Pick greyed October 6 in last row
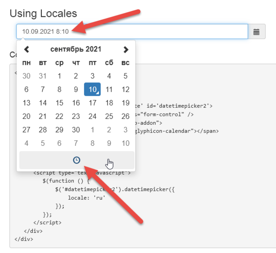 [x=60, y=143]
